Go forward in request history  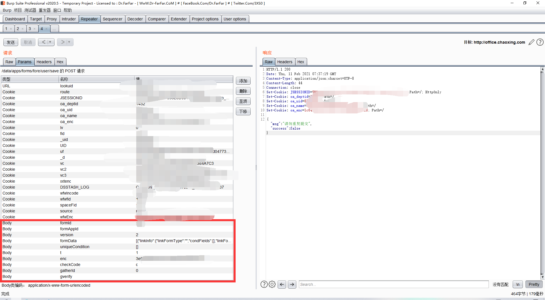click(x=63, y=42)
